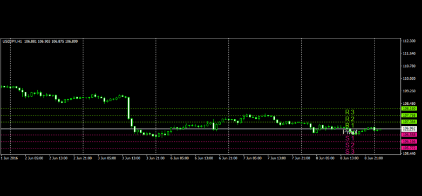Click the USDJPY,H1 chart title text
This screenshot has width=422, height=196.
pyautogui.click(x=12, y=42)
